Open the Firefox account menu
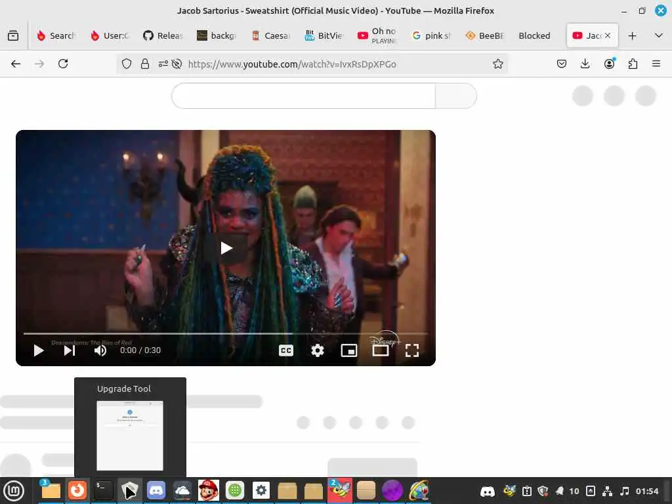 [x=609, y=64]
